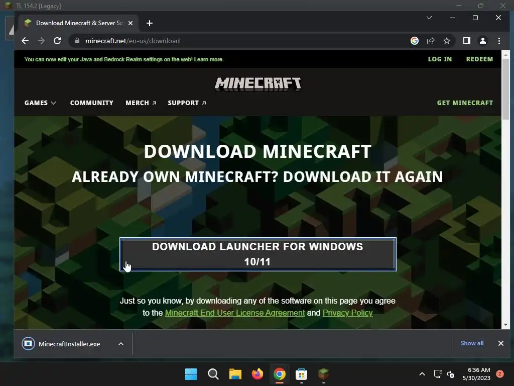Viewport: 514px width, 386px height.
Task: Open Windows taskbar search
Action: click(213, 374)
